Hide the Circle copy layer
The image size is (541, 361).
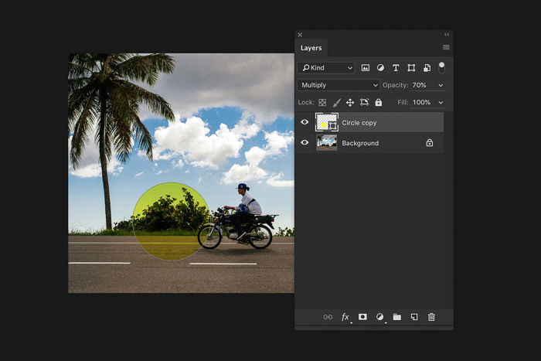(305, 122)
